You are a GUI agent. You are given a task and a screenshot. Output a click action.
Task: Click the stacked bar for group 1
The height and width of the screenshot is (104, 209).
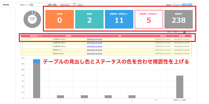pyautogui.click(x=37, y=79)
